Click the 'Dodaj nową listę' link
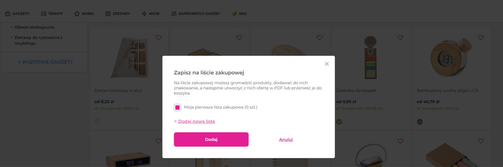Viewport: 503px width, 167px height. pos(196,121)
